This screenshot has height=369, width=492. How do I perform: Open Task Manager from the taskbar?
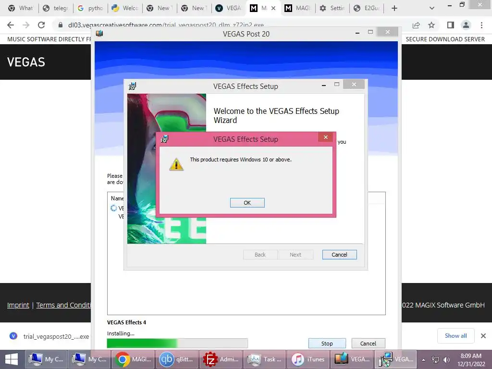tap(264, 359)
